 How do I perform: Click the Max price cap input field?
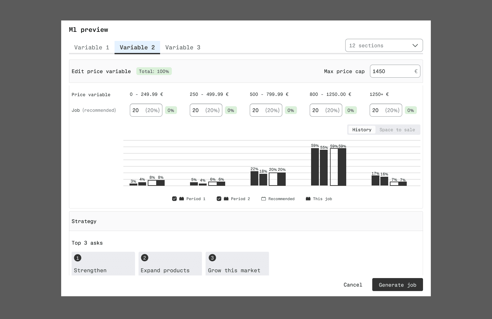[x=391, y=71]
